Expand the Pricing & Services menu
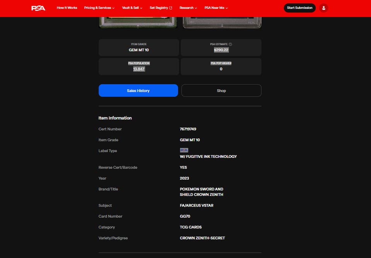The width and height of the screenshot is (371, 258). click(x=99, y=8)
